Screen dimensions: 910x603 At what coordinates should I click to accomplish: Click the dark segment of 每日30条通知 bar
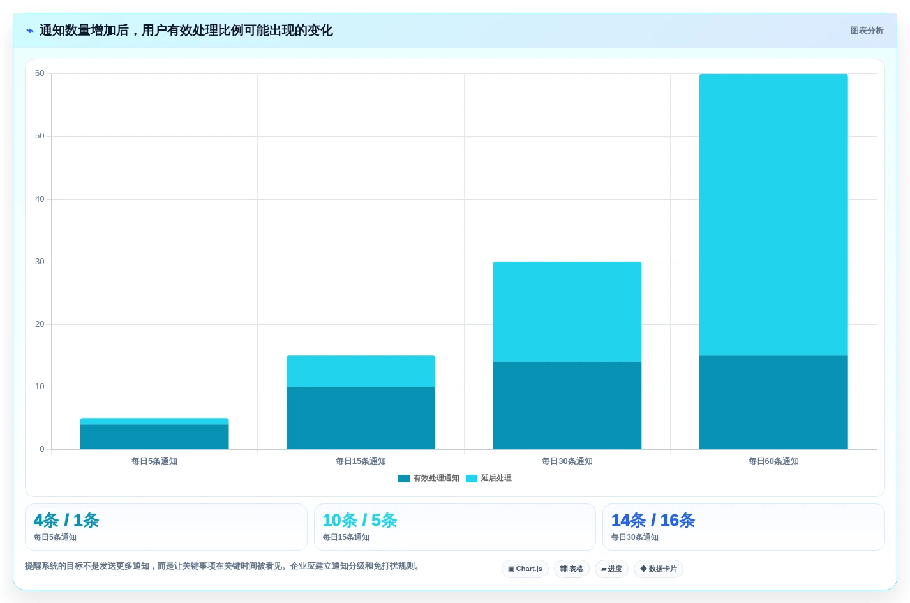pyautogui.click(x=567, y=406)
